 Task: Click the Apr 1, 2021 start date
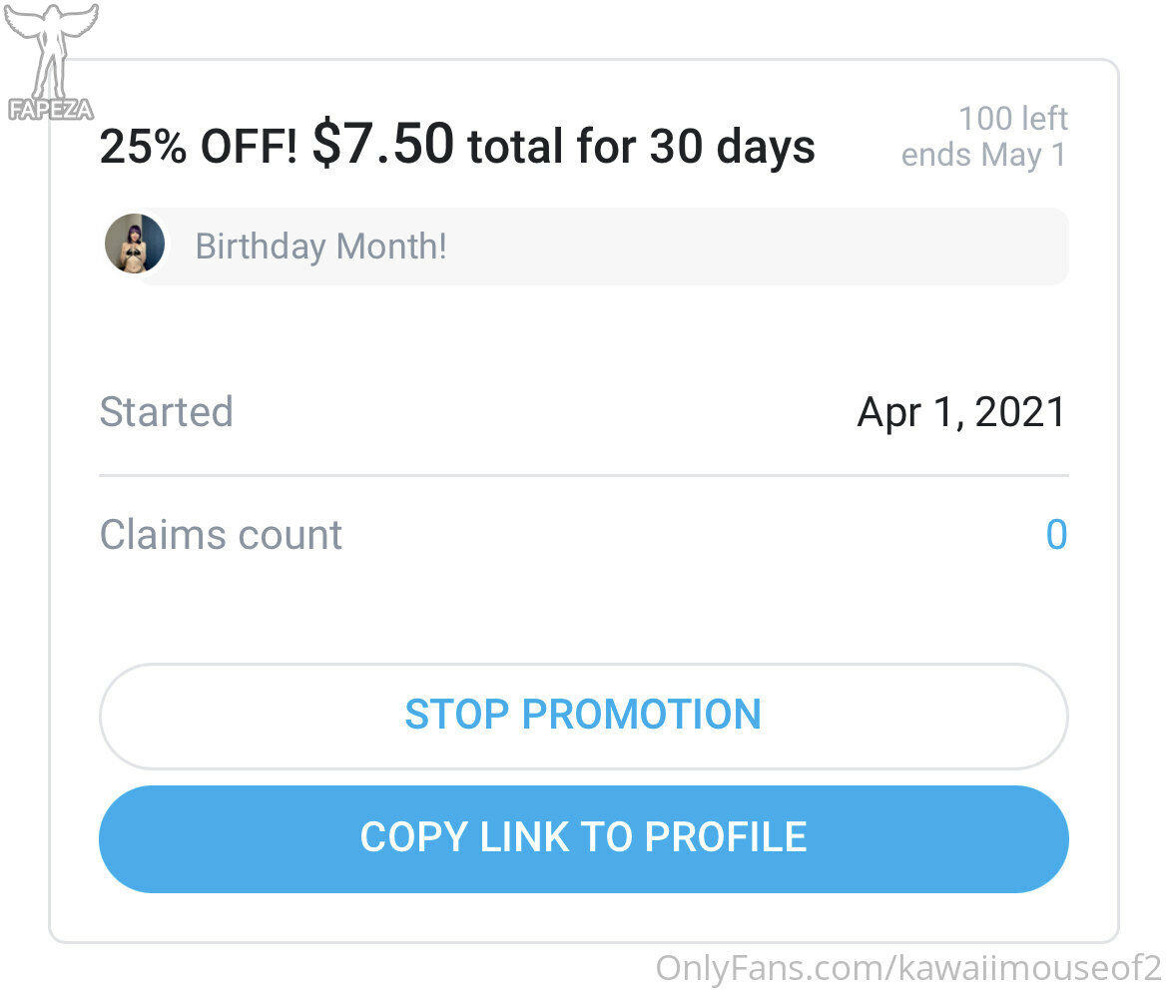coord(961,412)
